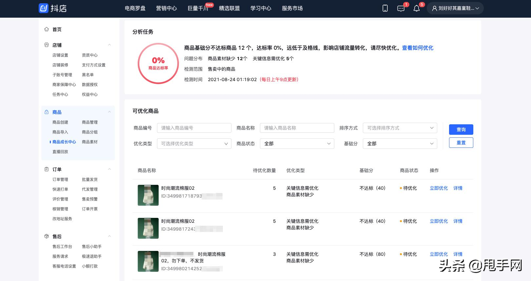
Task: Open 售后工作台 in sidebar
Action: click(x=62, y=247)
